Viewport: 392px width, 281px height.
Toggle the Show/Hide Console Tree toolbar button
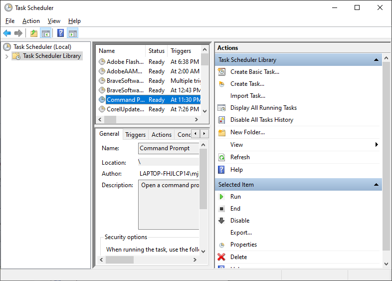[46, 33]
